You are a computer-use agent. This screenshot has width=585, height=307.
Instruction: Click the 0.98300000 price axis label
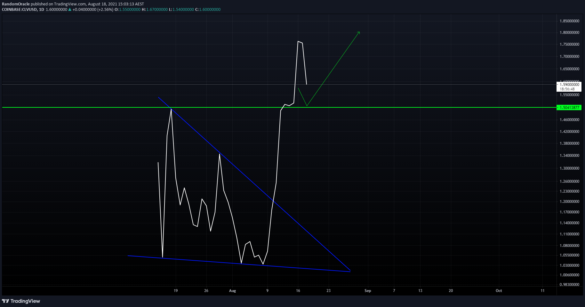tap(569, 285)
